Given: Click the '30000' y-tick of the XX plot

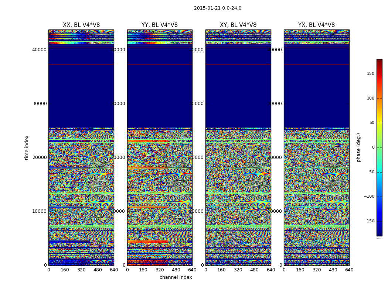Looking at the screenshot, I should 39,104.
